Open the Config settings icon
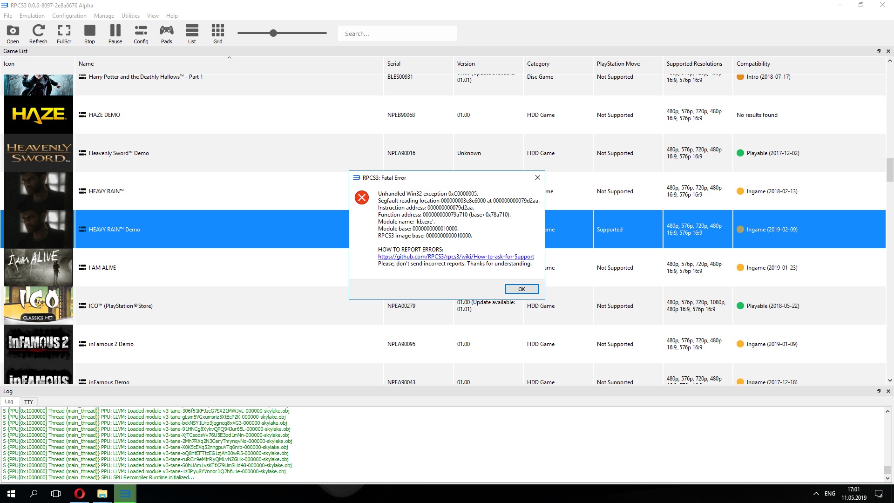The height and width of the screenshot is (503, 894). coord(141,34)
